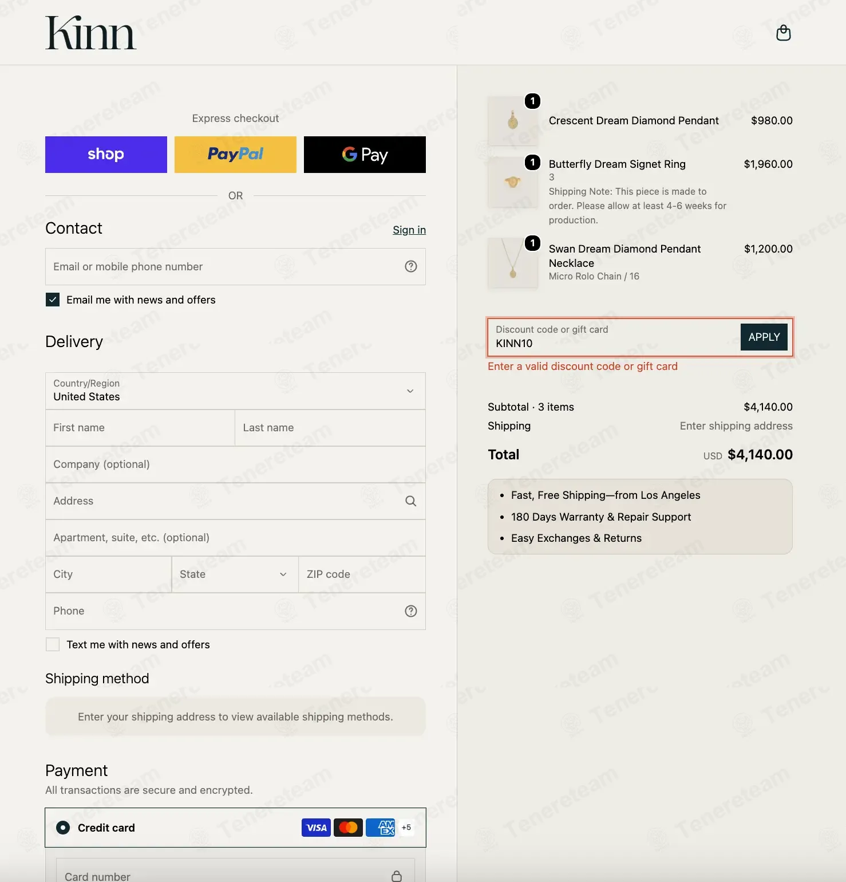Screen dimensions: 846x882
Task: Check Text me with news and offers
Action: click(x=53, y=644)
